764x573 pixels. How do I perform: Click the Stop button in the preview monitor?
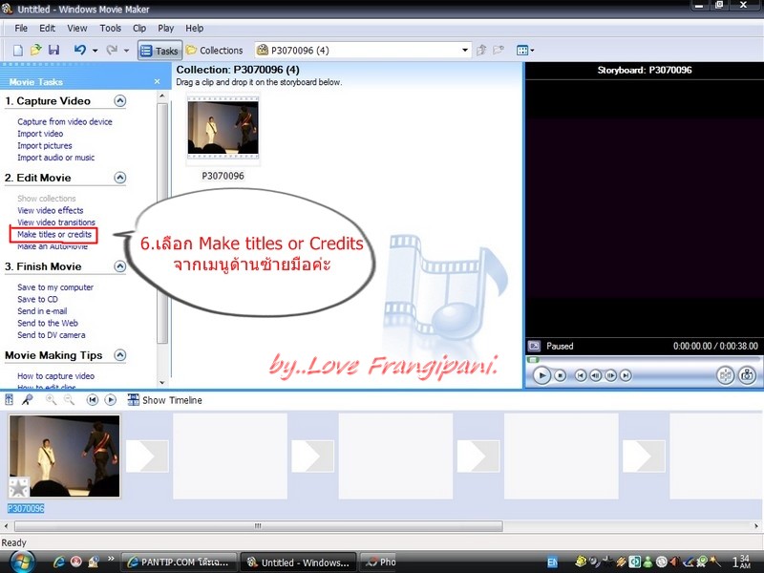coord(561,375)
